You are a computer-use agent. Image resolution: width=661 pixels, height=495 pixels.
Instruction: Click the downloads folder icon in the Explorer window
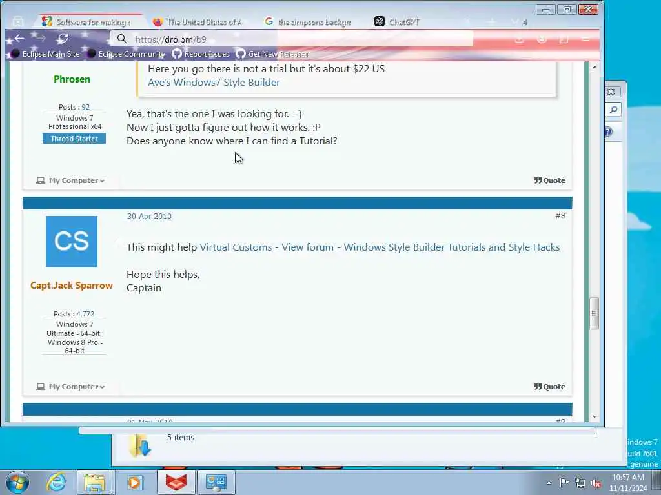(x=140, y=446)
